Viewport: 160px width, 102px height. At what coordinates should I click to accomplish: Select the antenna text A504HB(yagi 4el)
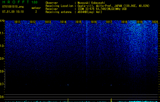[x=90, y=12]
